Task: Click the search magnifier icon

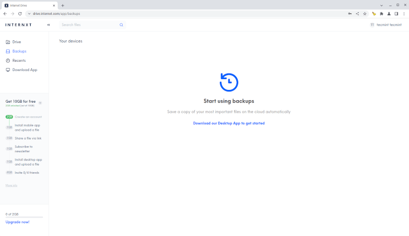Action: click(x=121, y=25)
